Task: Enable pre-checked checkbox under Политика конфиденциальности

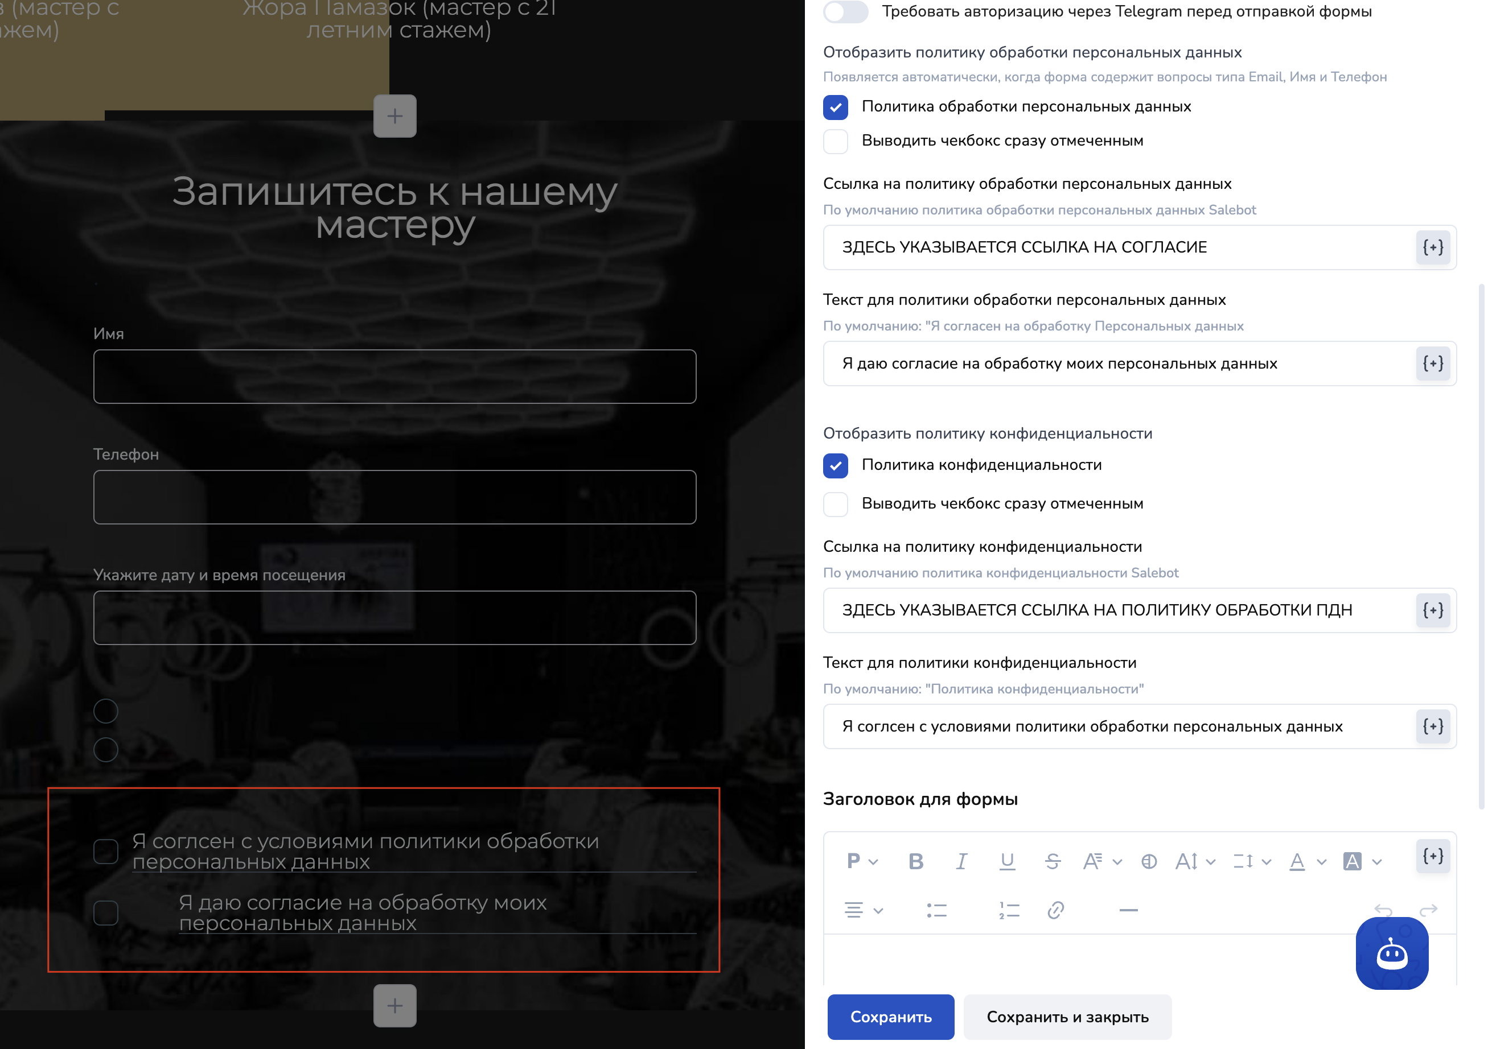Action: 836,504
